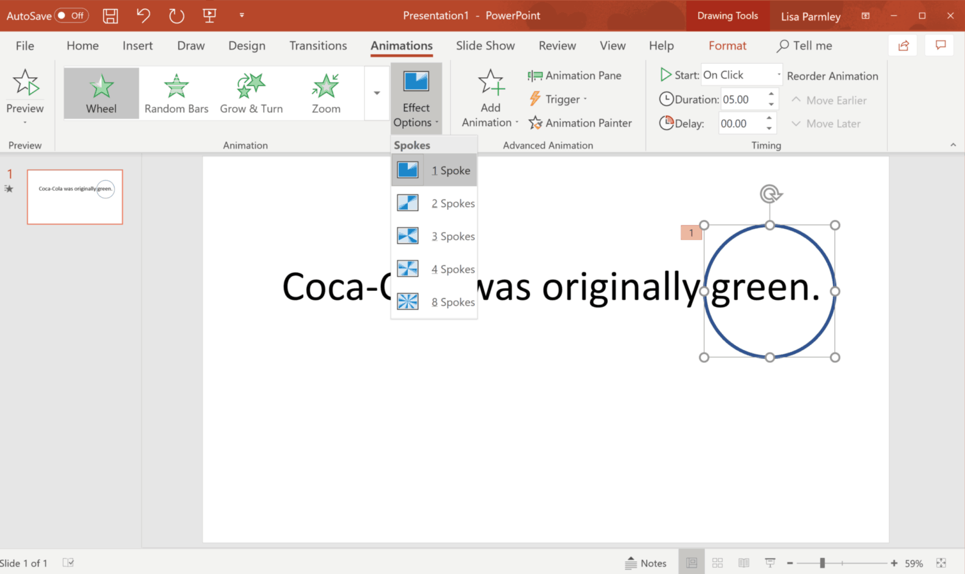The height and width of the screenshot is (574, 965).
Task: Open the Trigger dropdown
Action: (x=558, y=99)
